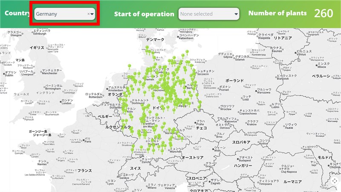Click the northeastern plant pin on Baltic coast

click(186, 52)
